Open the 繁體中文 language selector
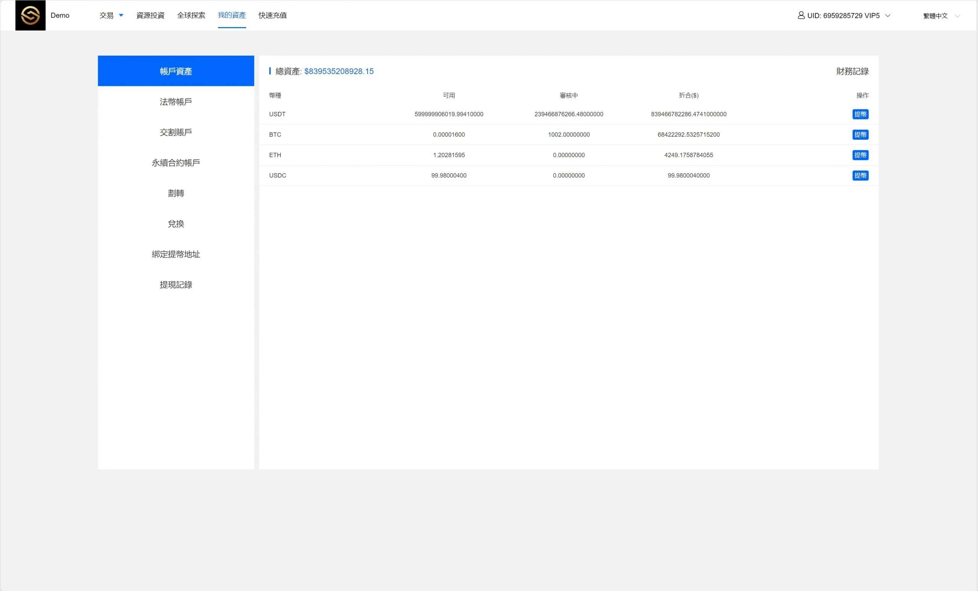This screenshot has width=978, height=591. [940, 16]
